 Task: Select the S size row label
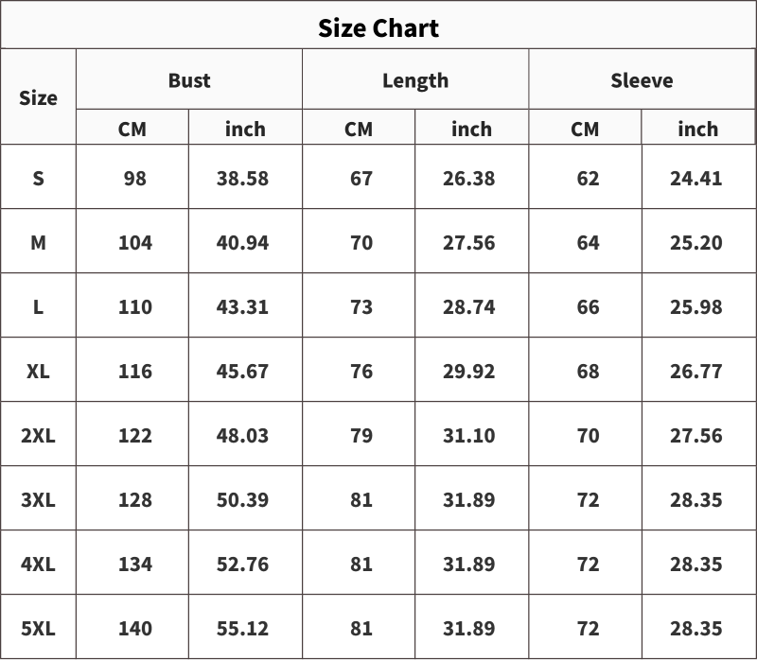(38, 179)
